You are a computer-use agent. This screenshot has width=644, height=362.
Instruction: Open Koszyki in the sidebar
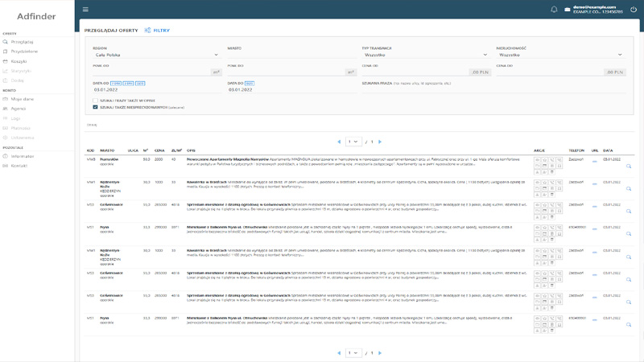click(x=19, y=61)
